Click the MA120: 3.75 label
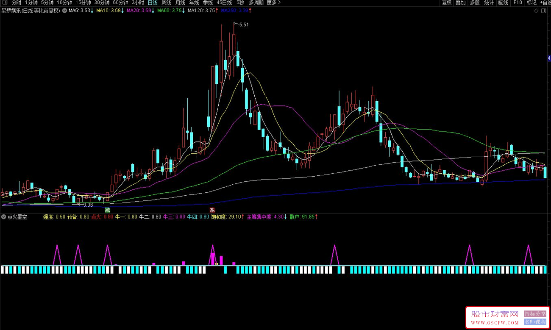 tap(201, 11)
